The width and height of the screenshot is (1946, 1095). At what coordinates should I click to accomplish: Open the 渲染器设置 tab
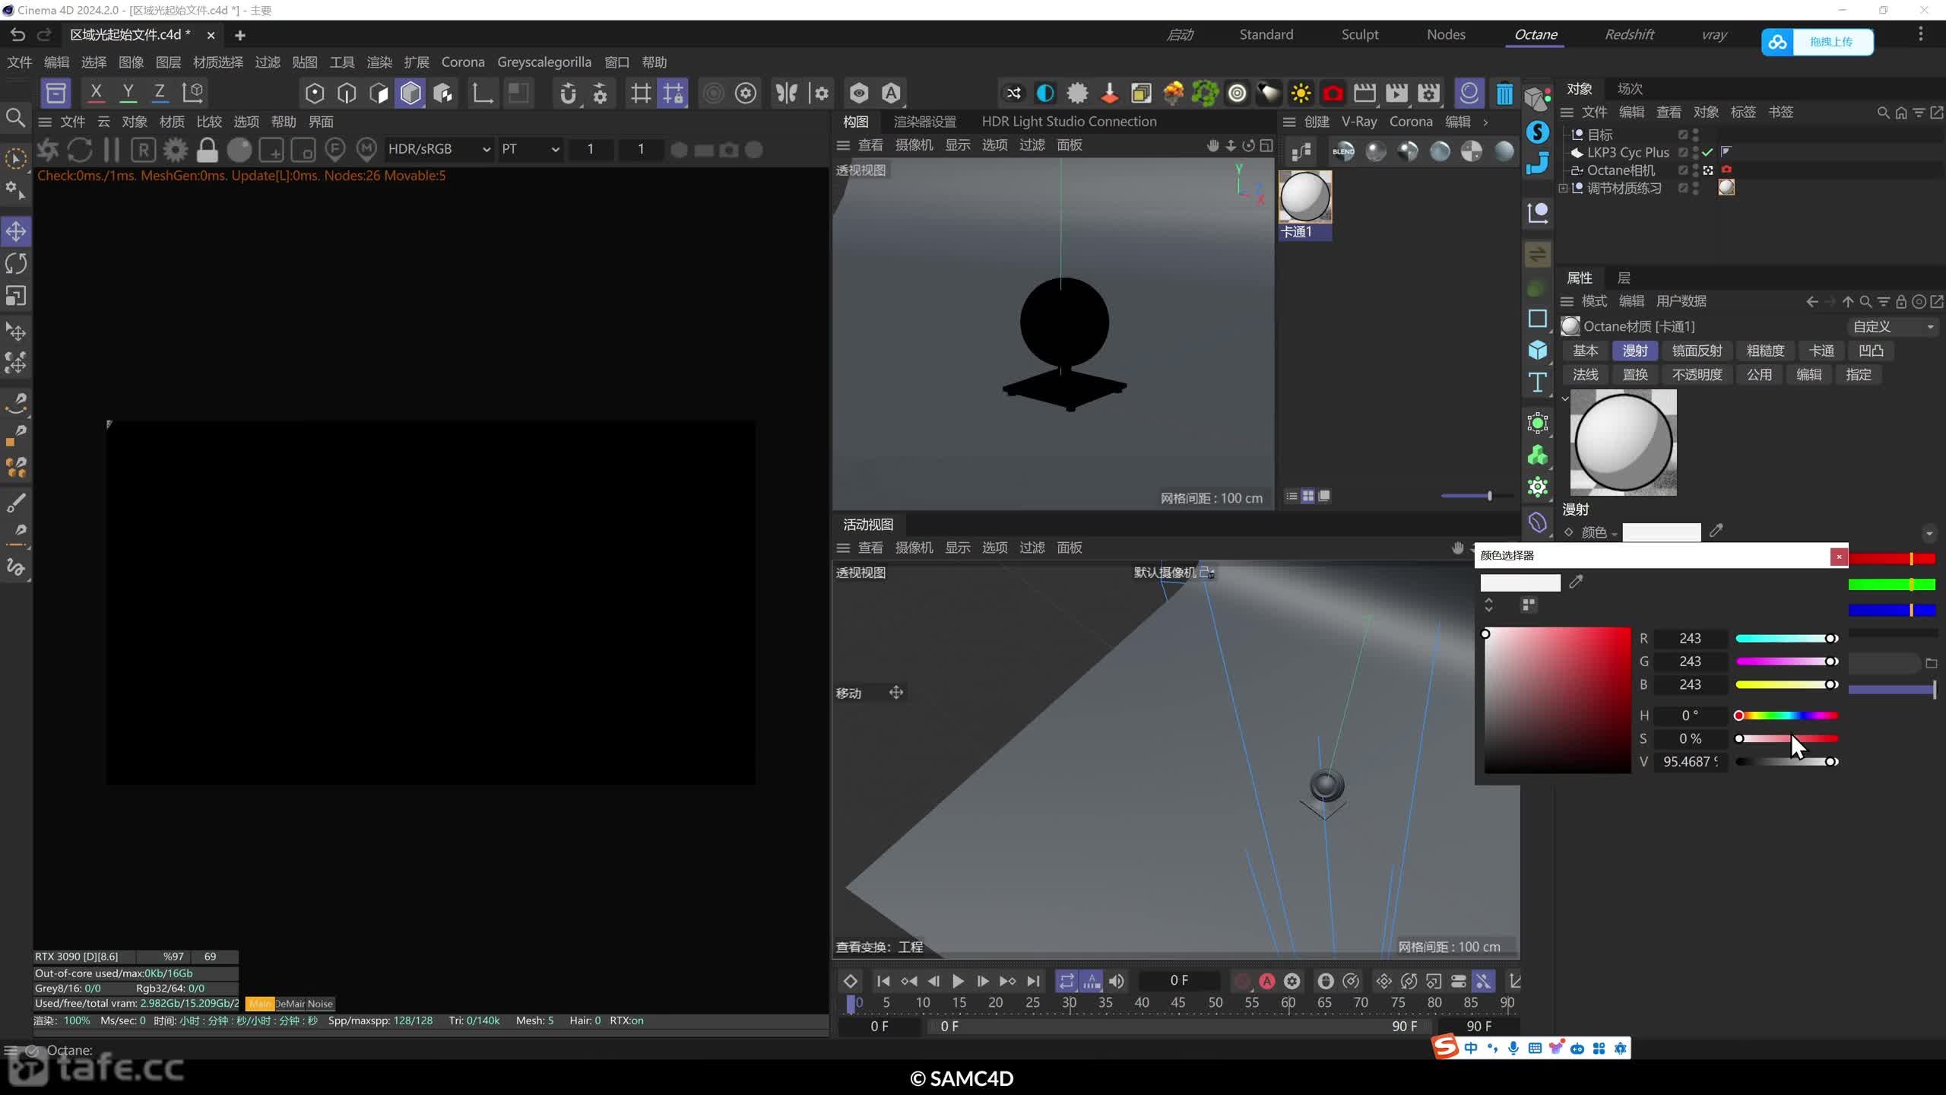[x=924, y=122]
